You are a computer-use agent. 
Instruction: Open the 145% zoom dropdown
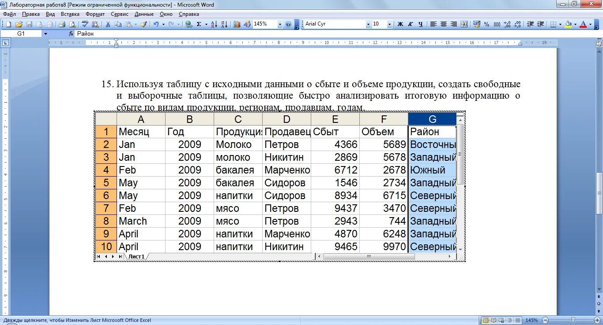pos(280,24)
